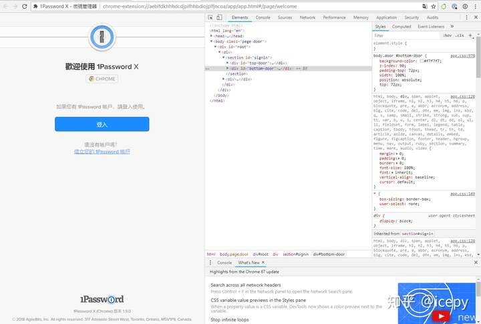Open the Console tab in DevTools top bar

pyautogui.click(x=263, y=17)
